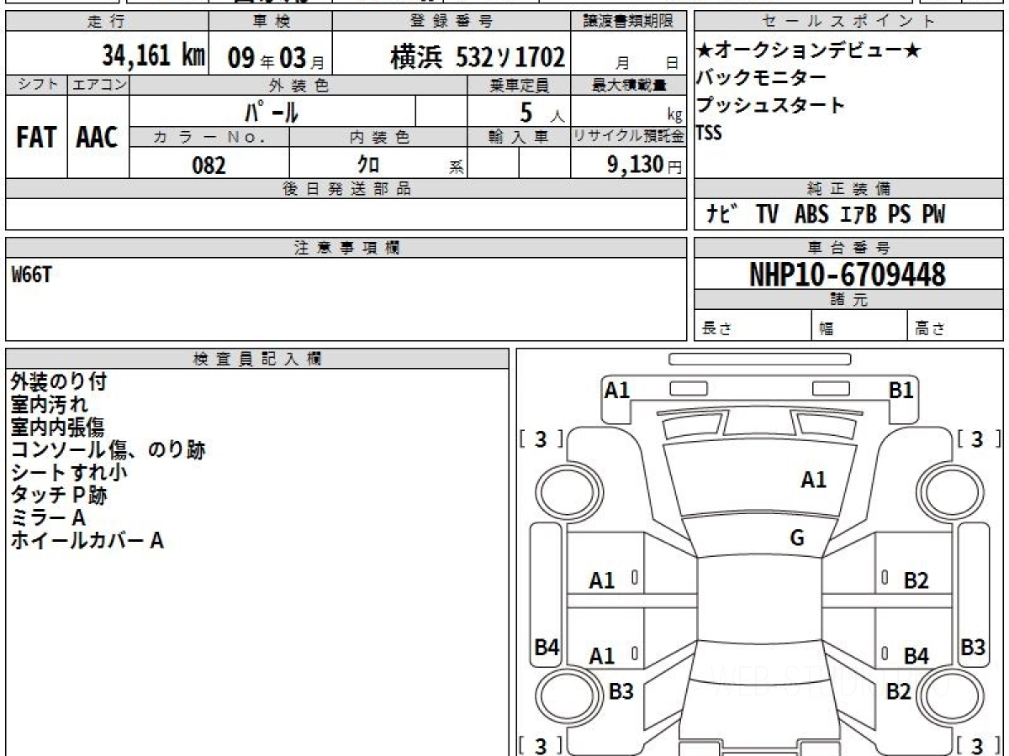Image resolution: width=1009 pixels, height=756 pixels.
Task: Click 譲渡書類期限 header
Action: click(x=628, y=22)
